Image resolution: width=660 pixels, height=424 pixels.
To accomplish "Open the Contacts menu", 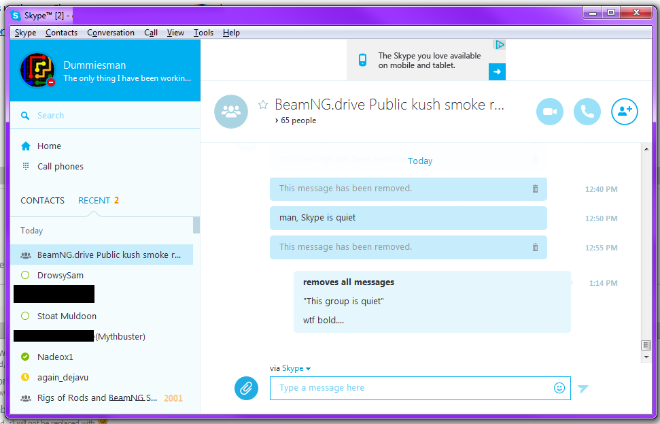I will pyautogui.click(x=61, y=33).
